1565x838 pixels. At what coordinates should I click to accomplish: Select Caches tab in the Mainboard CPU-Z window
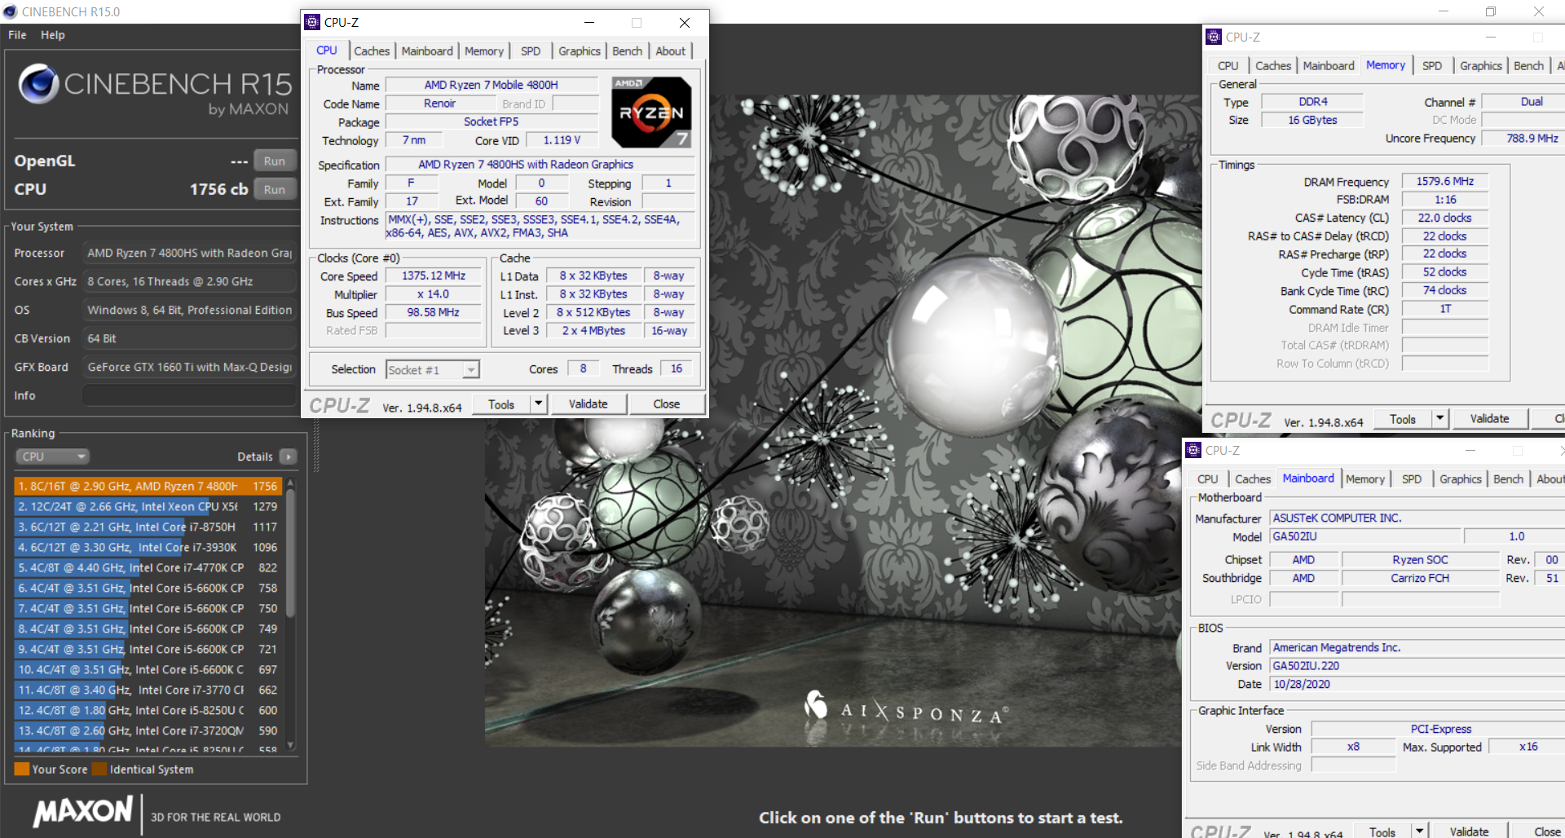(1253, 479)
